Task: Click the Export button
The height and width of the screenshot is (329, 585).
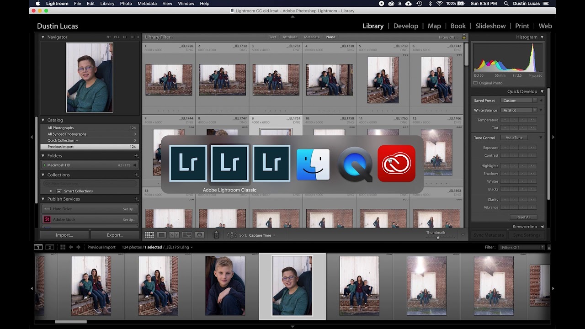Action: pos(115,235)
